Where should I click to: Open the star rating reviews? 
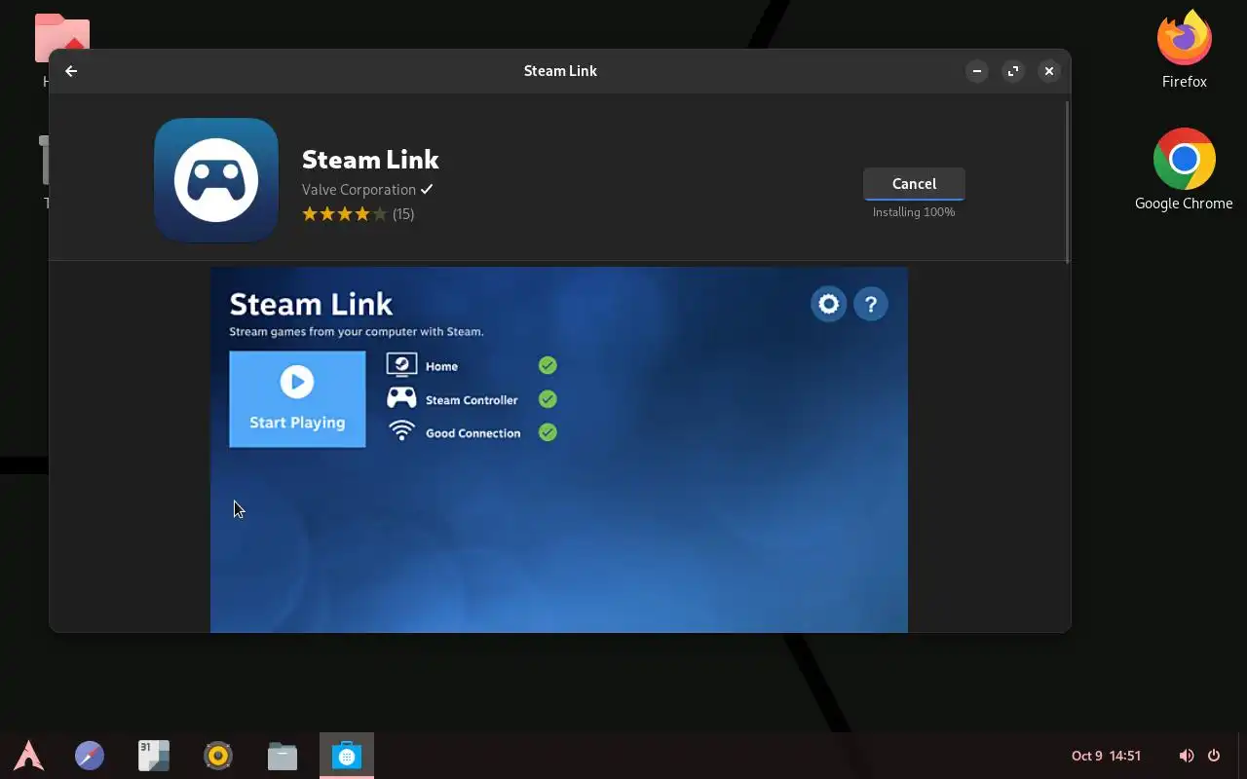coord(344,214)
